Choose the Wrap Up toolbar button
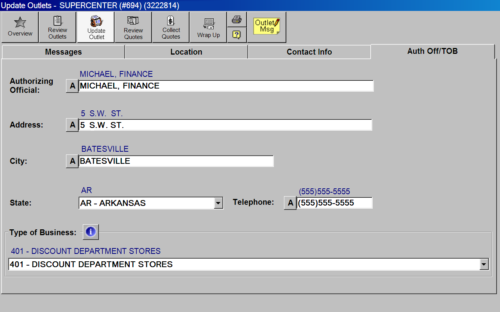 208,27
